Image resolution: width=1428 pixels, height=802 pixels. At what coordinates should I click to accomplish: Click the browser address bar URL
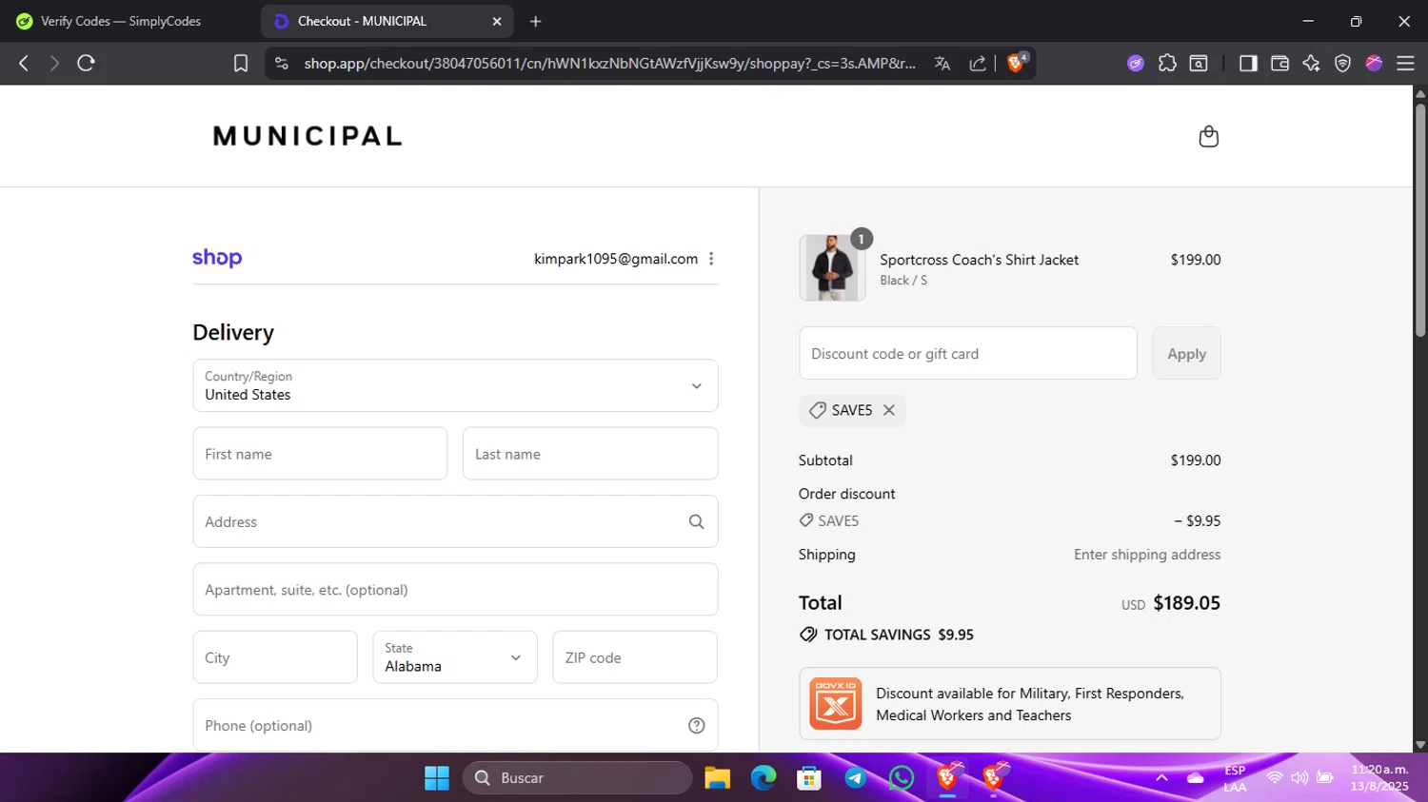coord(609,63)
